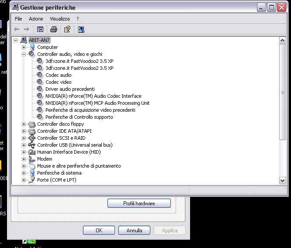This screenshot has width=291, height=248.
Task: Select the ABIT-AN7 label
Action: tap(39, 40)
